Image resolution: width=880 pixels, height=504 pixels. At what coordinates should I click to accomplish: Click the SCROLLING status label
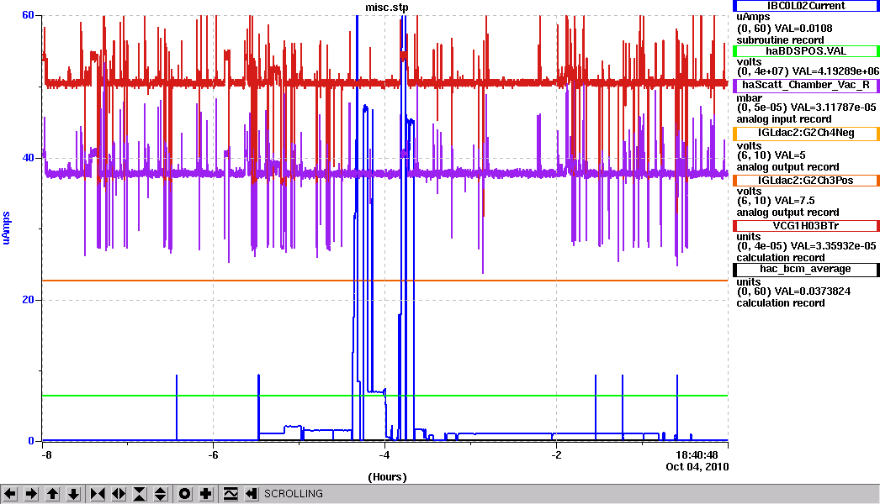pos(294,494)
